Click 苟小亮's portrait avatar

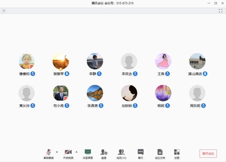coord(61,93)
